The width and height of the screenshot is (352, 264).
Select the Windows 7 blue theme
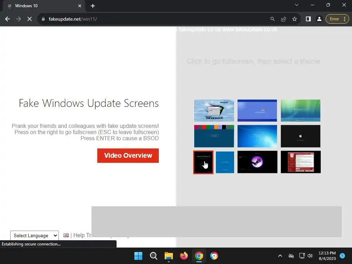click(257, 136)
